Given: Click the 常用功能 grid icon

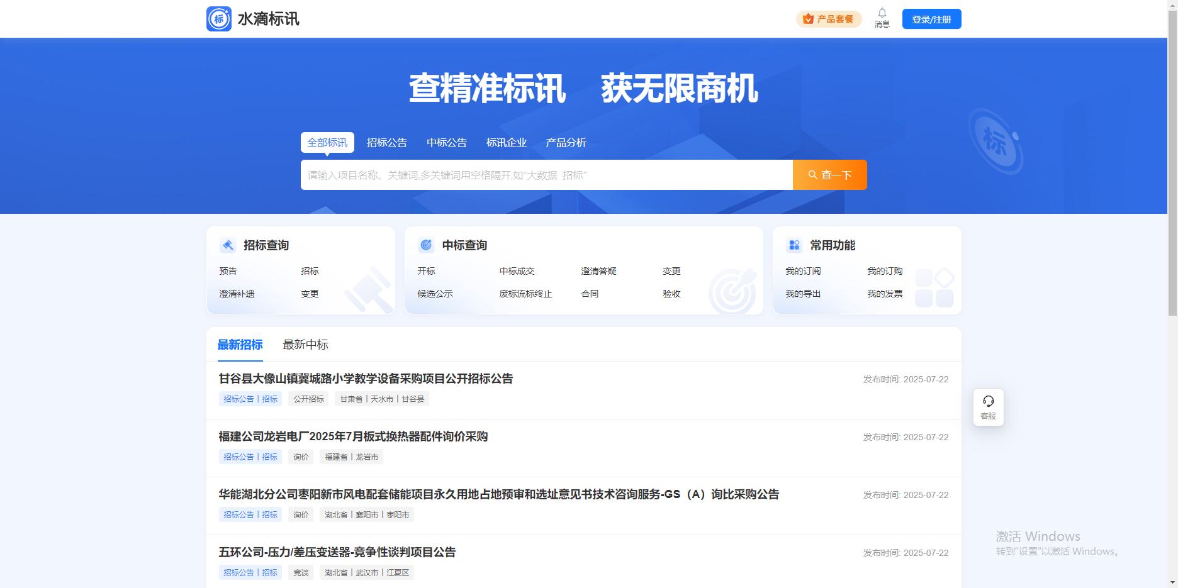Looking at the screenshot, I should coord(794,245).
